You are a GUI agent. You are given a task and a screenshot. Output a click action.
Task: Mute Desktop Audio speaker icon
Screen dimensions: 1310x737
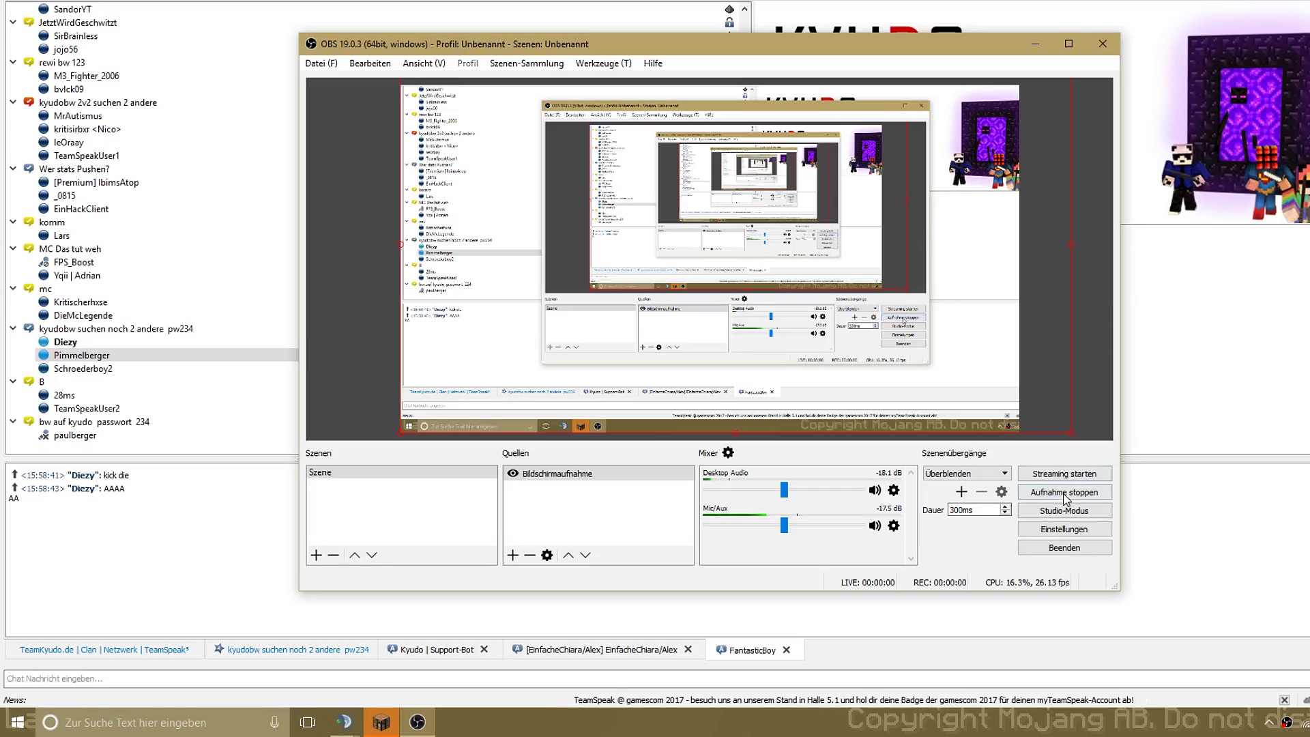(875, 490)
